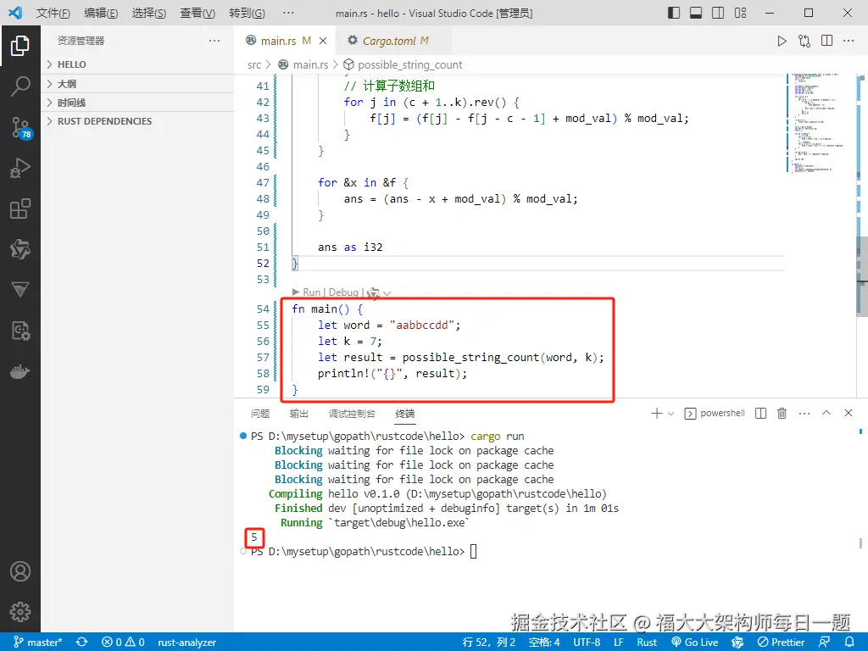
Task: Switch to the Cargo.toml tab
Action: pyautogui.click(x=395, y=41)
